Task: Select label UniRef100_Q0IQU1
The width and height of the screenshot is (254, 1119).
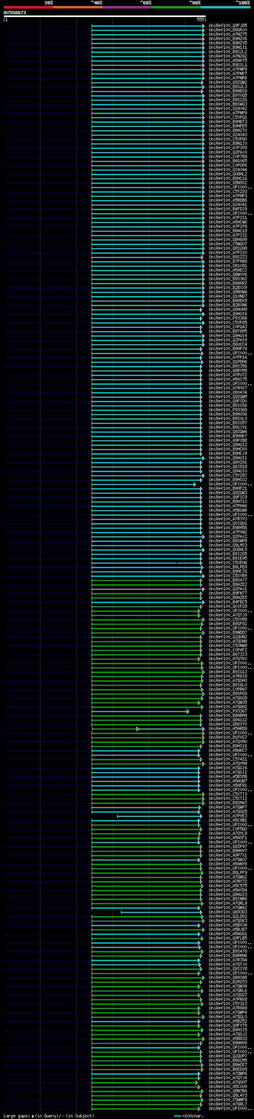Action: coord(228,524)
